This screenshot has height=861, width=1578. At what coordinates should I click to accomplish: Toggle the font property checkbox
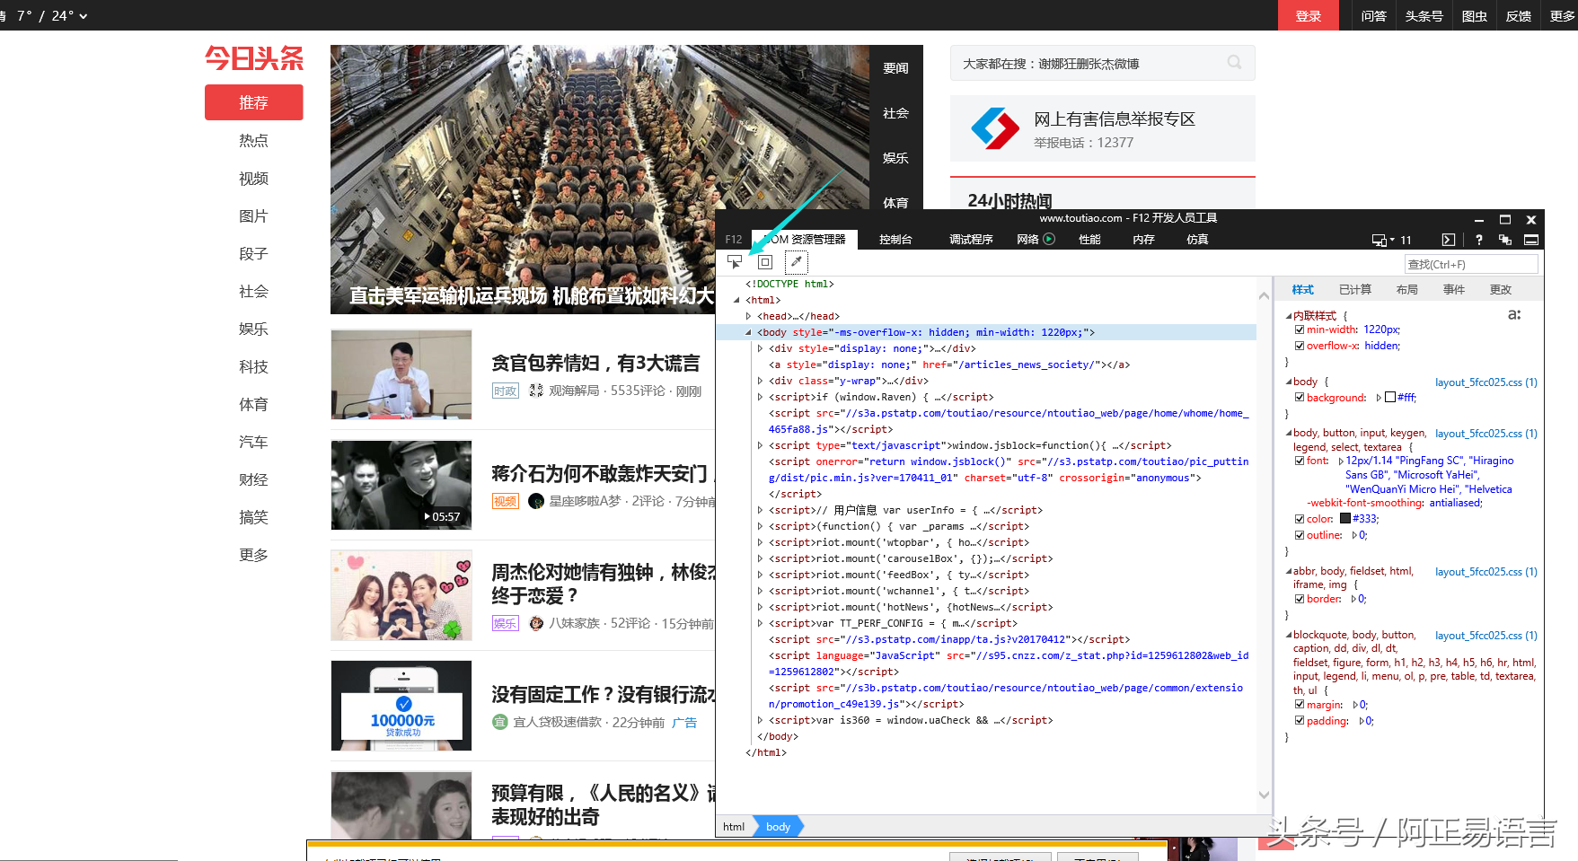click(x=1300, y=461)
